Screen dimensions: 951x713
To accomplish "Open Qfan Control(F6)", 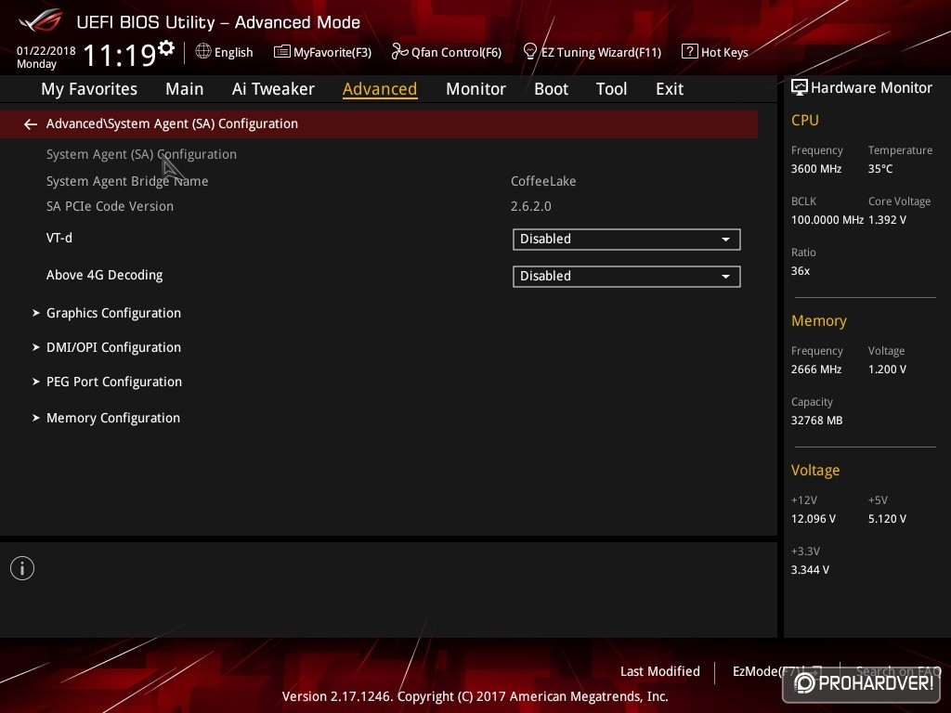I will click(447, 52).
